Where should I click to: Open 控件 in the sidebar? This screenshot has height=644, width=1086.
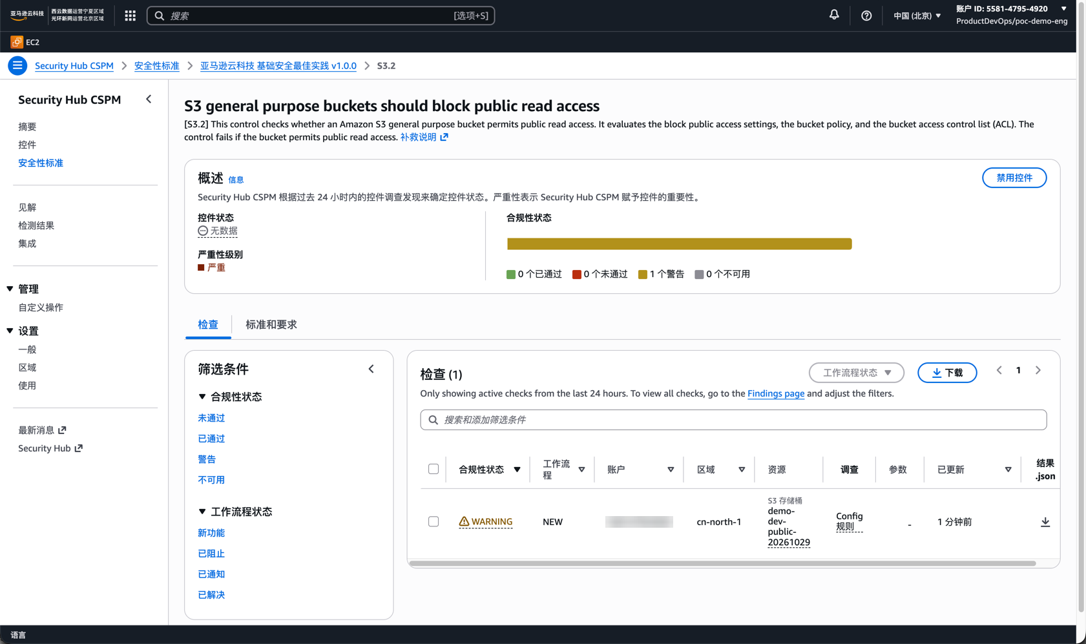27,145
